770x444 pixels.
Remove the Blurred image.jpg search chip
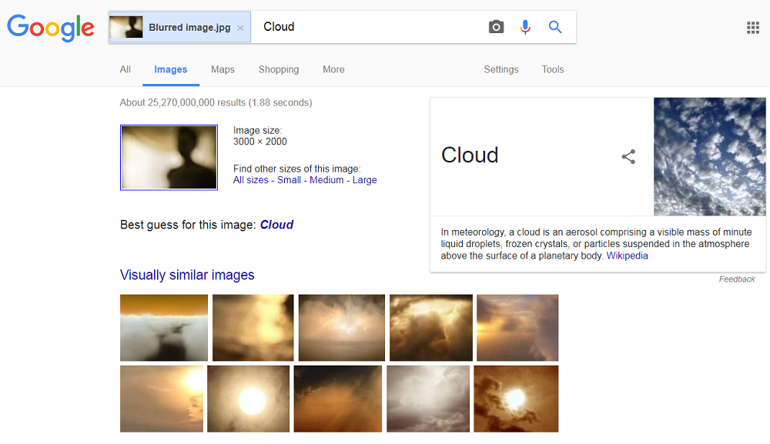(x=239, y=26)
